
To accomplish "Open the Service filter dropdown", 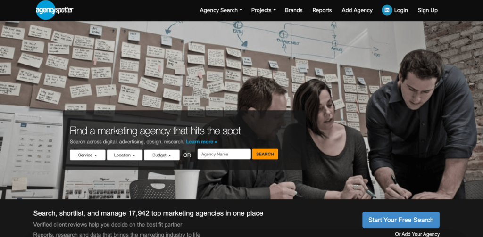I will (87, 155).
